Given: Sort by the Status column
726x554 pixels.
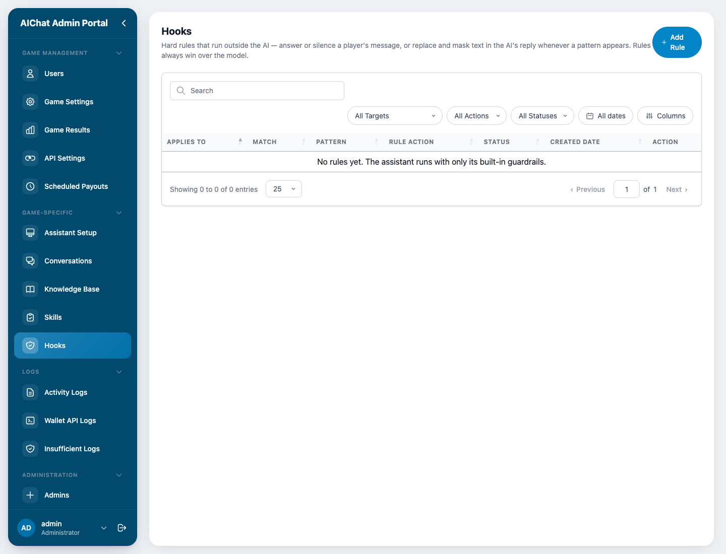Looking at the screenshot, I should [512, 142].
